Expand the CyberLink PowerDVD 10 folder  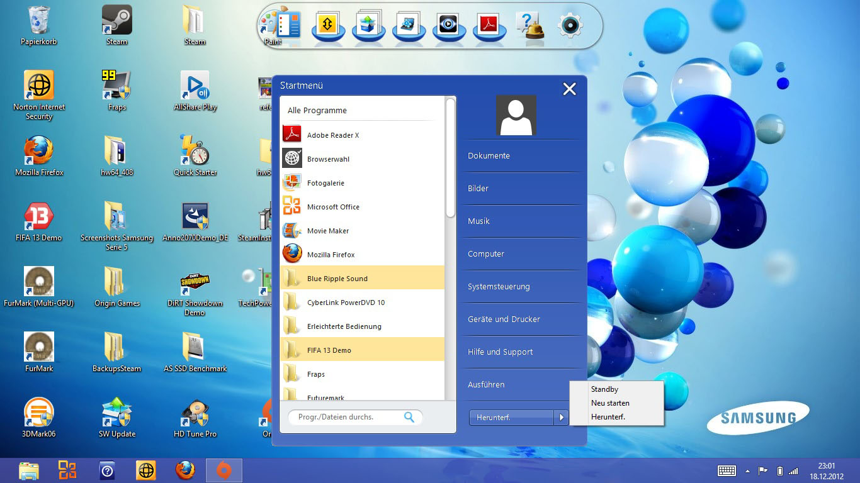tap(345, 303)
